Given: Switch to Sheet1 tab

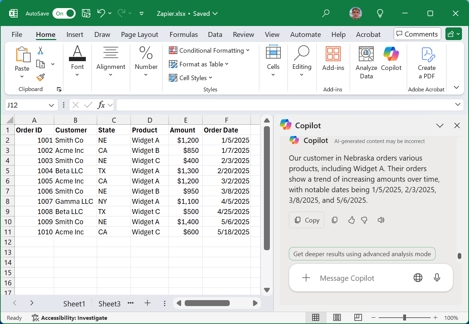Looking at the screenshot, I should click(x=74, y=304).
